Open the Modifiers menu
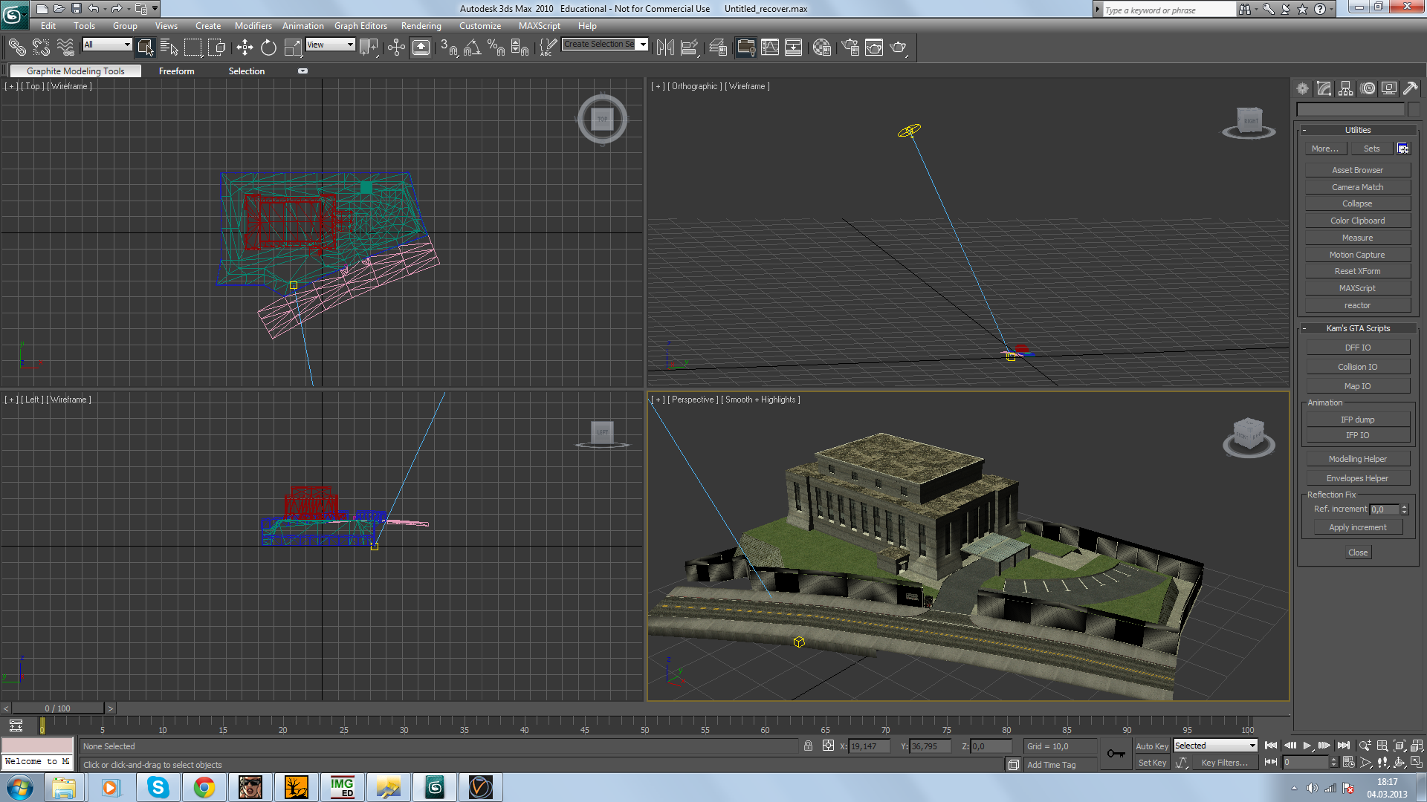 [x=253, y=26]
